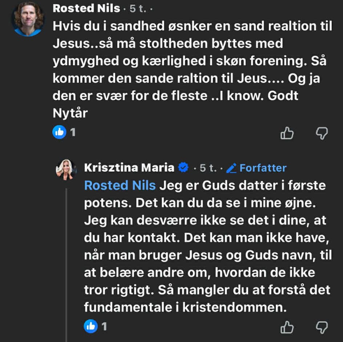Dislike Rosted Nils' comment with thumbs down
The image size is (343, 342).
click(322, 133)
